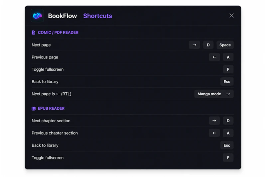Click the Manga mode badge
This screenshot has height=177, width=266.
point(214,94)
